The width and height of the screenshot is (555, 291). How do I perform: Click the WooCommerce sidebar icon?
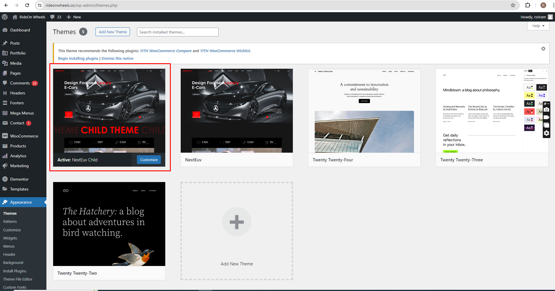tap(5, 136)
